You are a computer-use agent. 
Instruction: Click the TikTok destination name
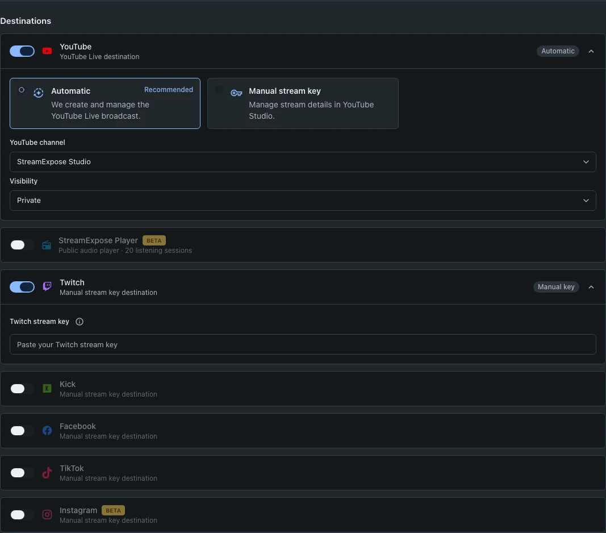(72, 468)
